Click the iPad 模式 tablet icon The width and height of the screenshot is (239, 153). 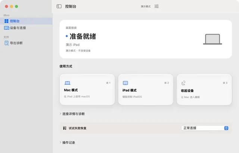[x=125, y=83]
